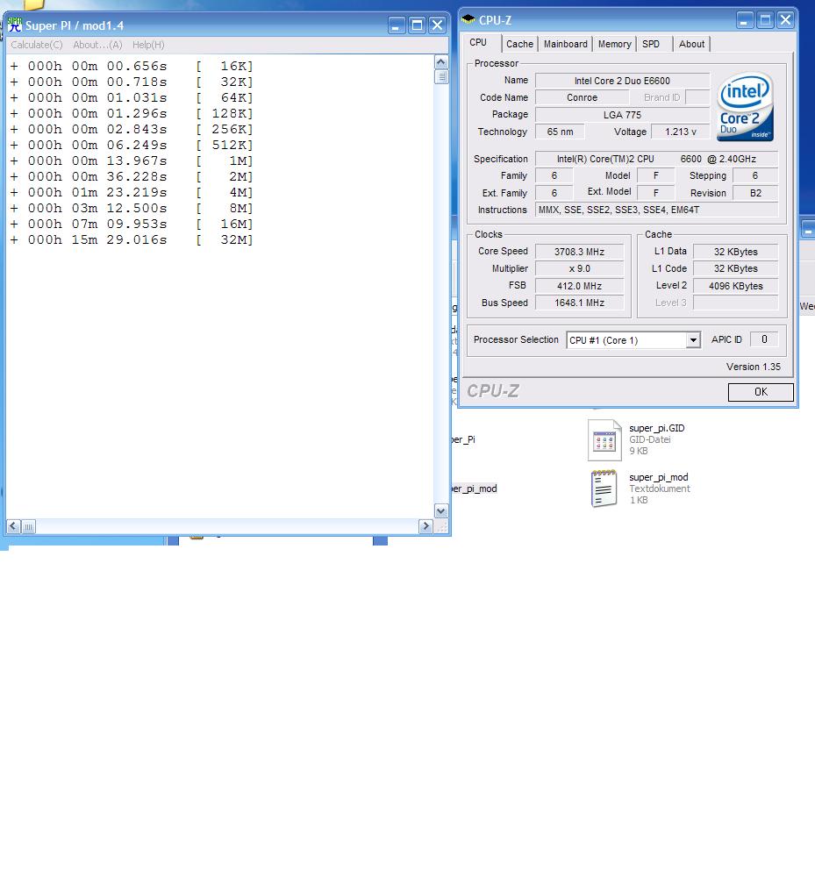Click the Code Name value Conroe
This screenshot has width=815, height=877.
click(582, 97)
